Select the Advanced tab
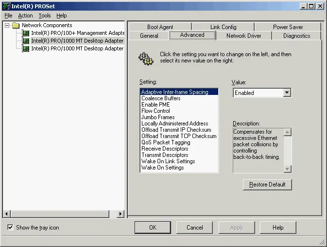327x247 pixels. coord(192,35)
